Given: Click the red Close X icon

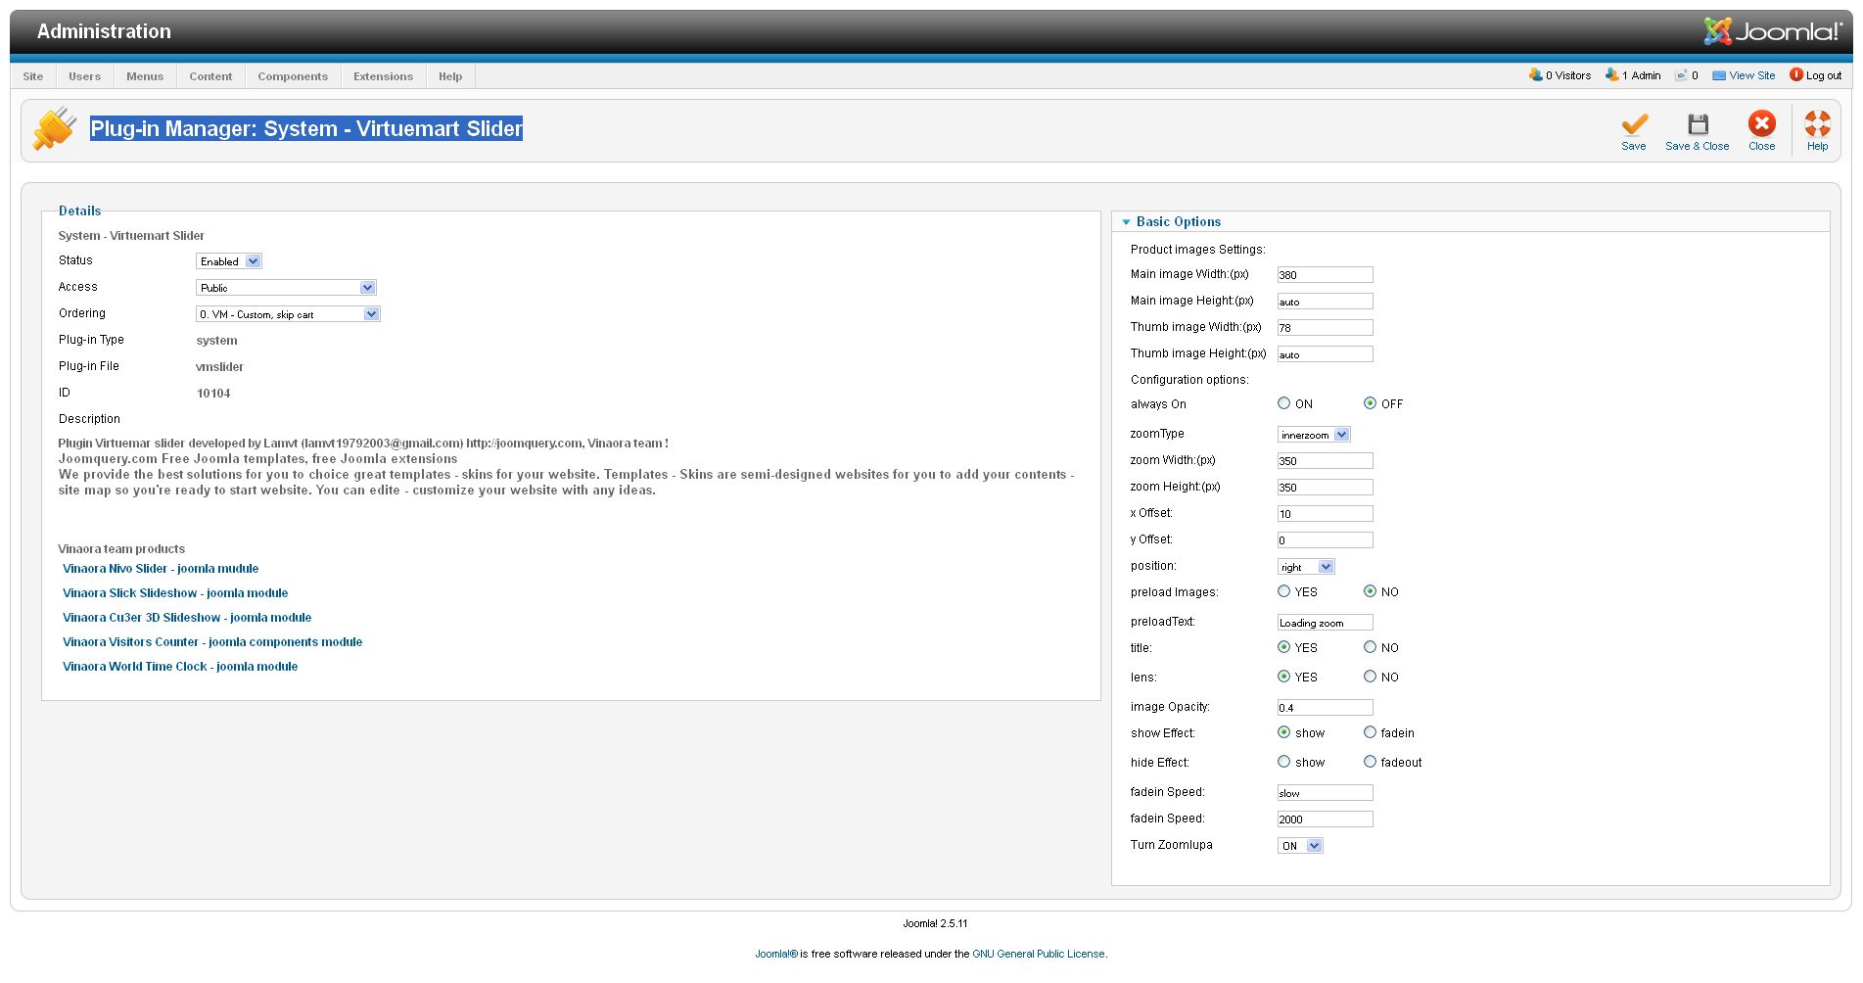Looking at the screenshot, I should point(1761,123).
